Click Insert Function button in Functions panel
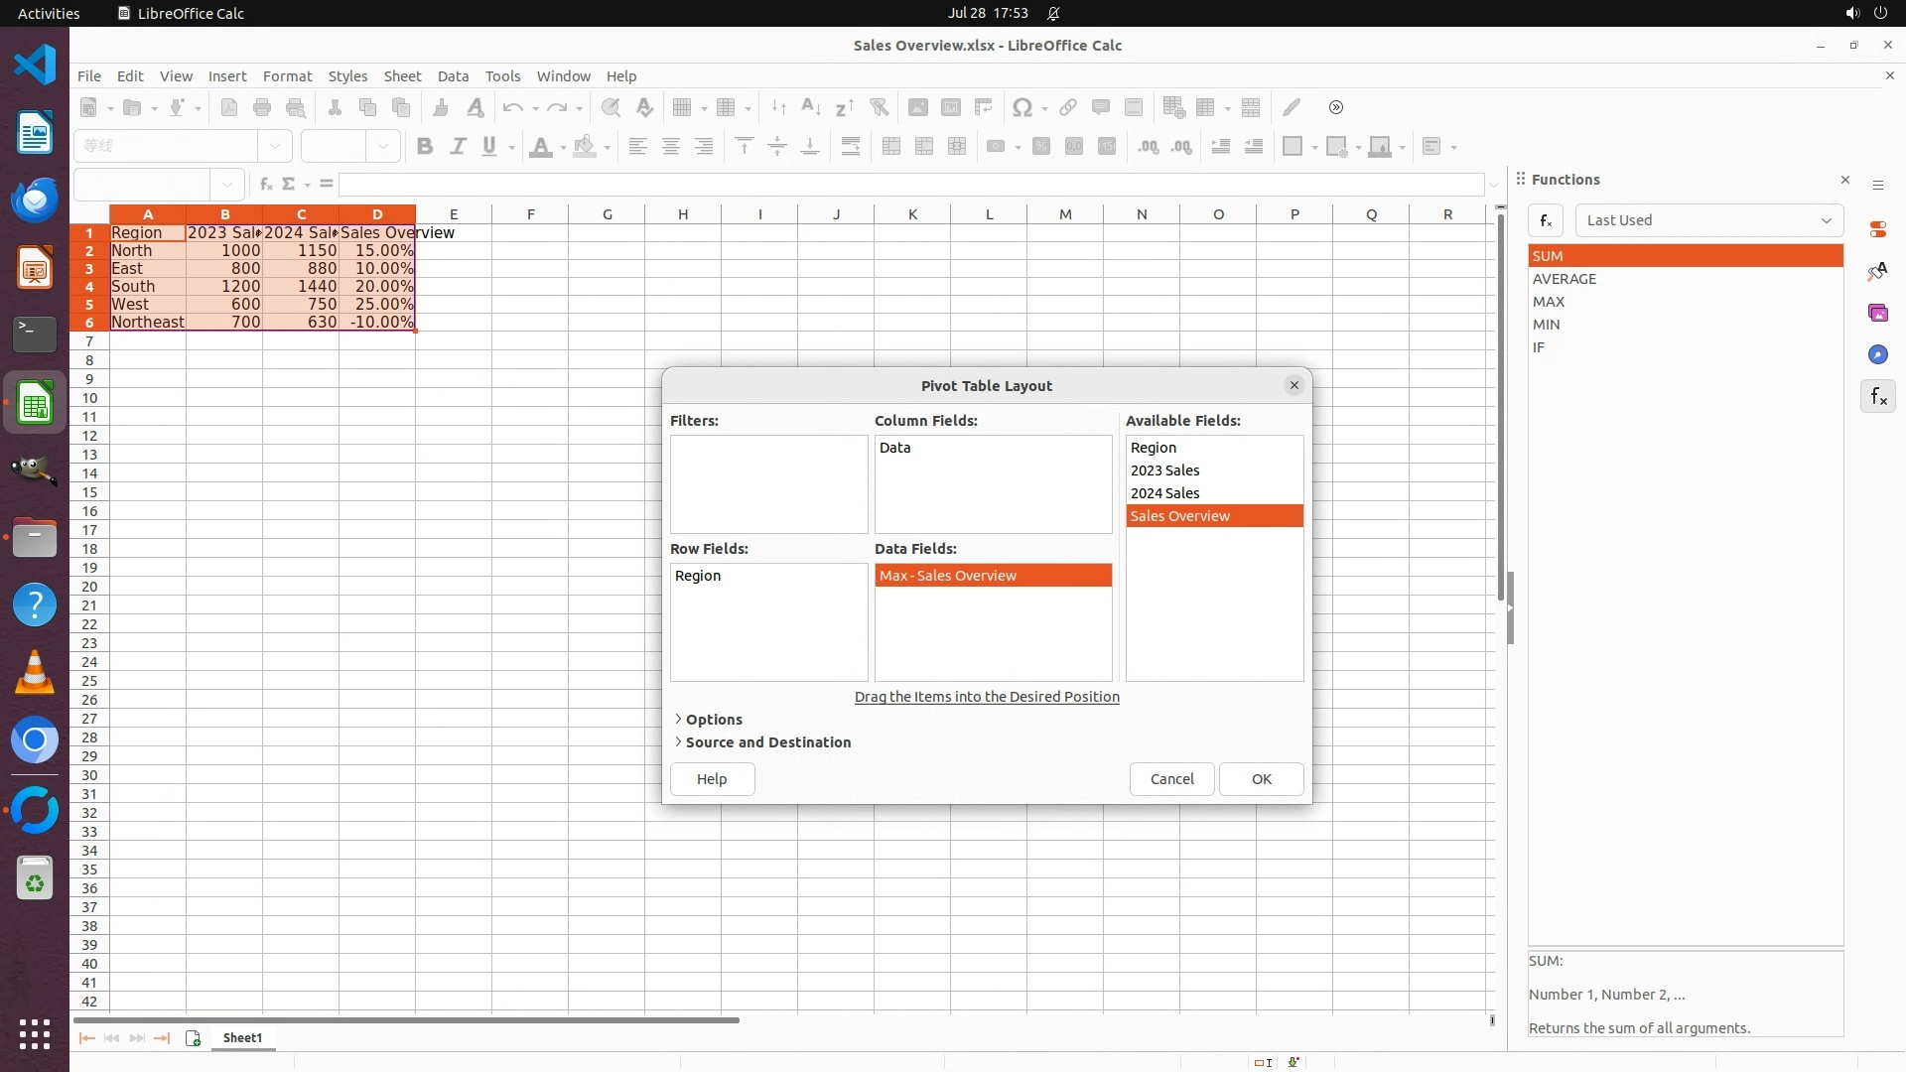This screenshot has width=1906, height=1072. [1546, 220]
